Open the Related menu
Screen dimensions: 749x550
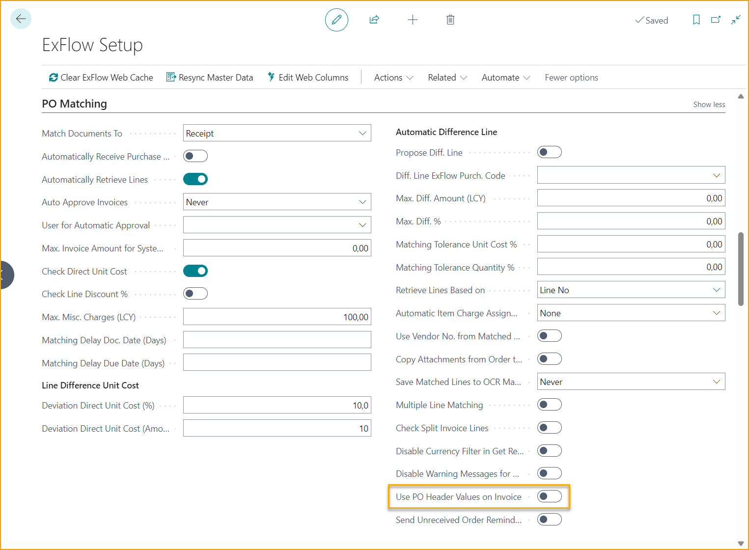447,78
